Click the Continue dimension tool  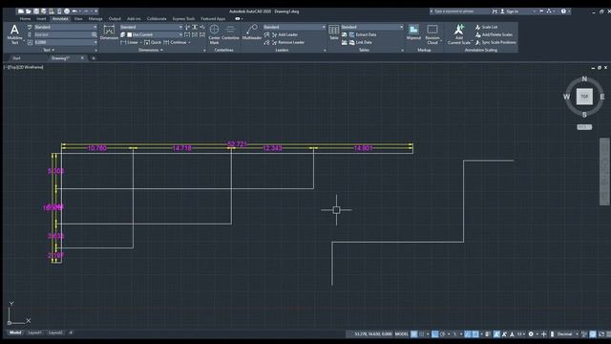pyautogui.click(x=175, y=42)
